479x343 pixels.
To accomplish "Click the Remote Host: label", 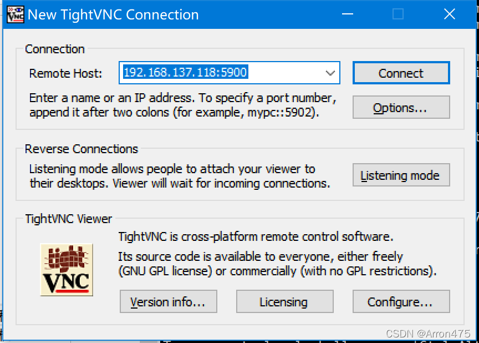I will tap(65, 74).
